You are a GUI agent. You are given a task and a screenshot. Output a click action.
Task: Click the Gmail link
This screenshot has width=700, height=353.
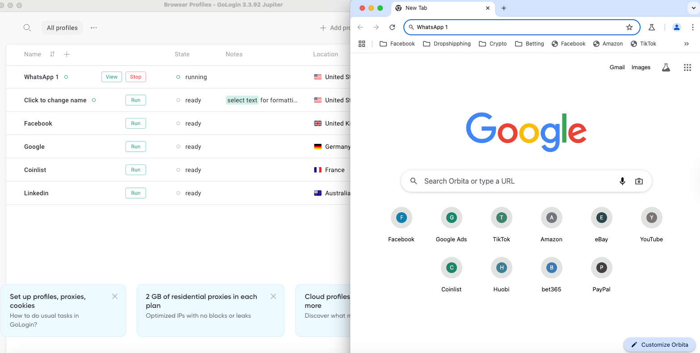[x=617, y=67]
